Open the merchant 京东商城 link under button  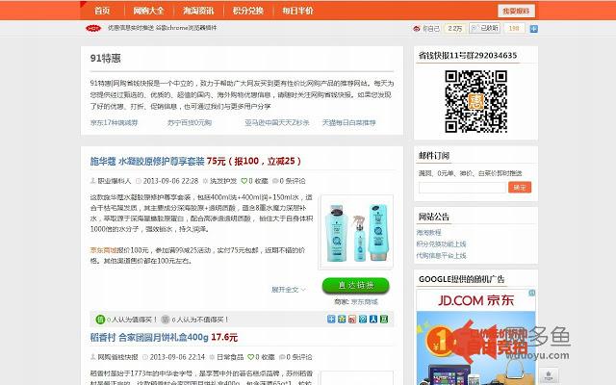(364, 301)
